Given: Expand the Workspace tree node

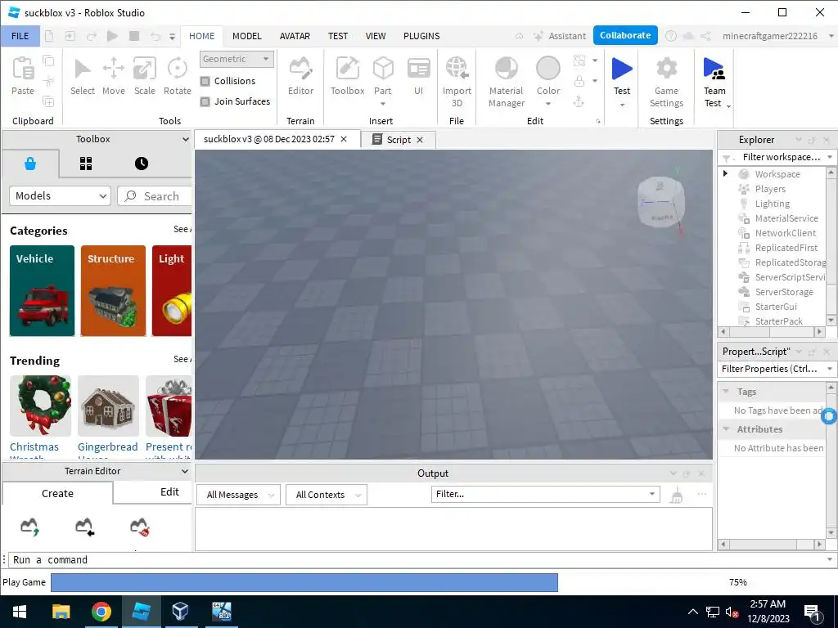Looking at the screenshot, I should pos(725,173).
